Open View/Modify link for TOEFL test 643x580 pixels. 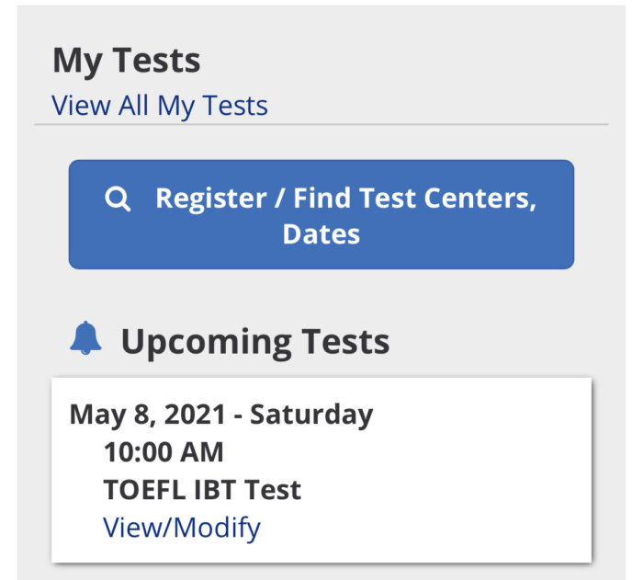coord(182,529)
